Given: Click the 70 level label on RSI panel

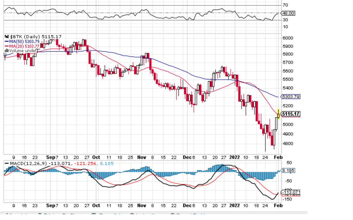Looking at the screenshot, I should coord(285,5).
